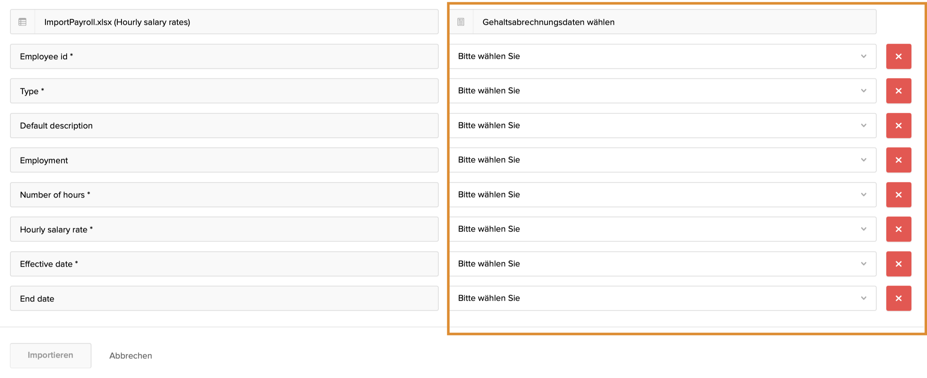927x378 pixels.
Task: Delete the End date mapping row
Action: (x=898, y=298)
